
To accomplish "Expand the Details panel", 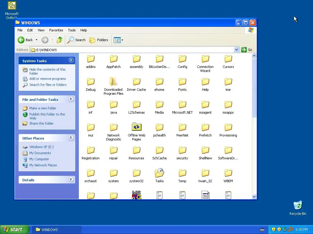I will pyautogui.click(x=71, y=179).
